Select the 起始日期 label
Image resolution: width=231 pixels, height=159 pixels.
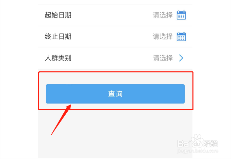click(x=58, y=15)
